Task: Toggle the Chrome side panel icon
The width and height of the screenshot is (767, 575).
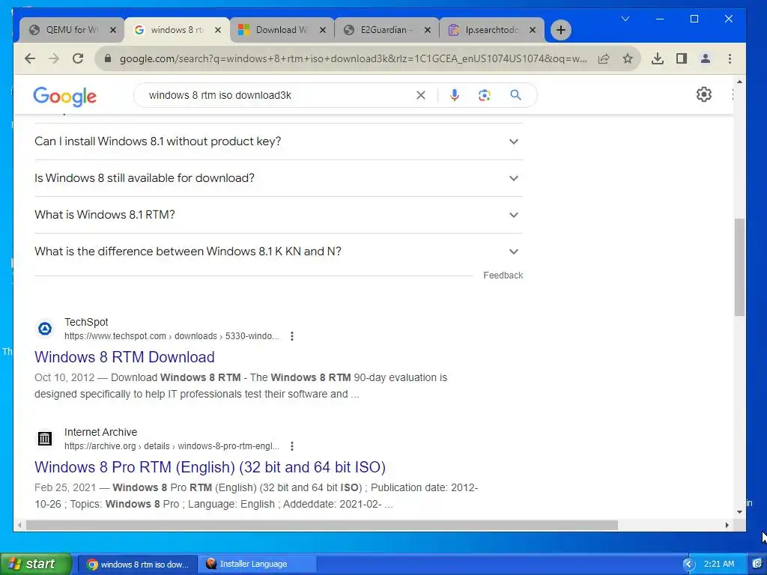Action: coord(682,58)
